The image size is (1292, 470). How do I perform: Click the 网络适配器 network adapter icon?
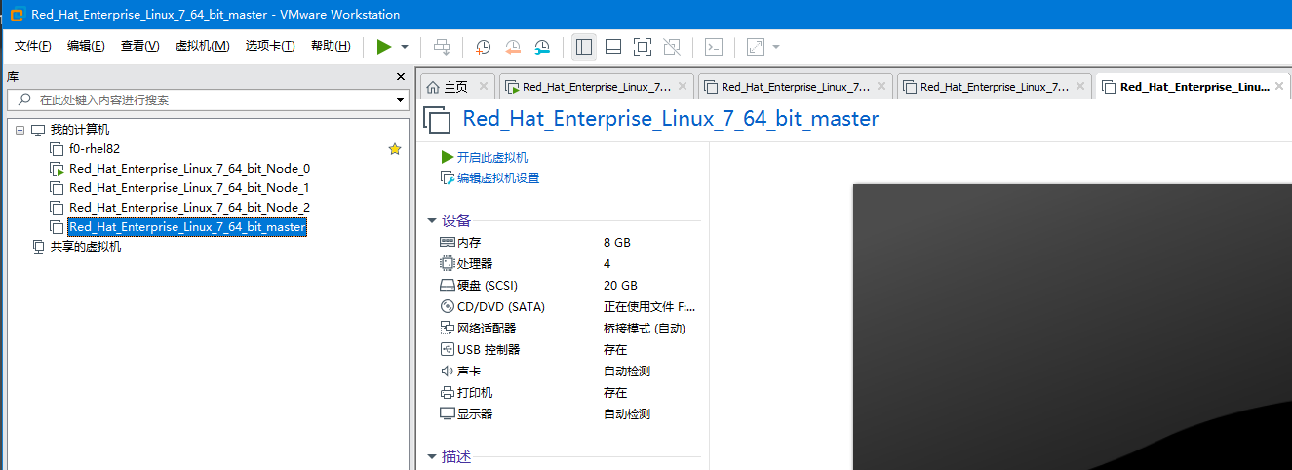click(x=448, y=328)
